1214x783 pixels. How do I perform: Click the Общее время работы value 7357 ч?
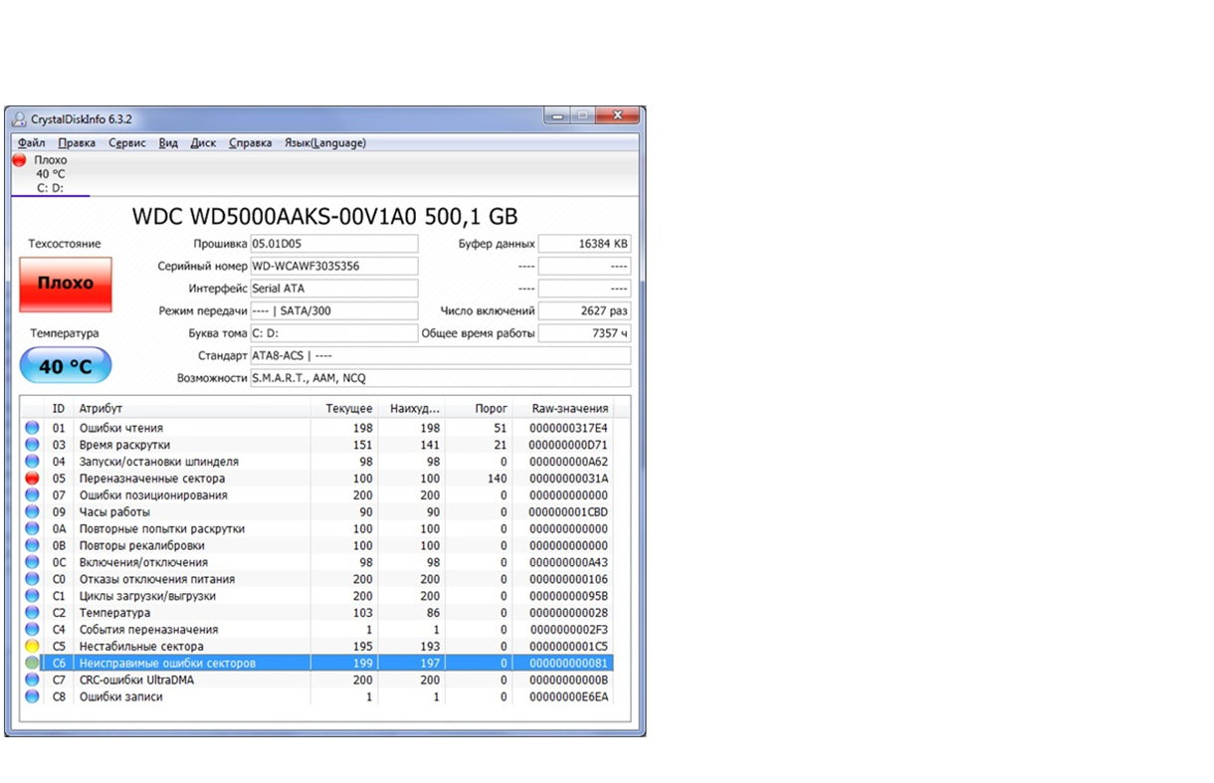click(x=584, y=333)
